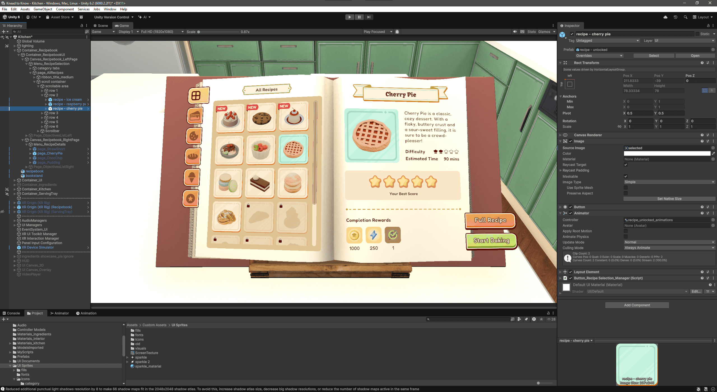Click the Pause button in toolbar
The width and height of the screenshot is (717, 392).
point(359,17)
